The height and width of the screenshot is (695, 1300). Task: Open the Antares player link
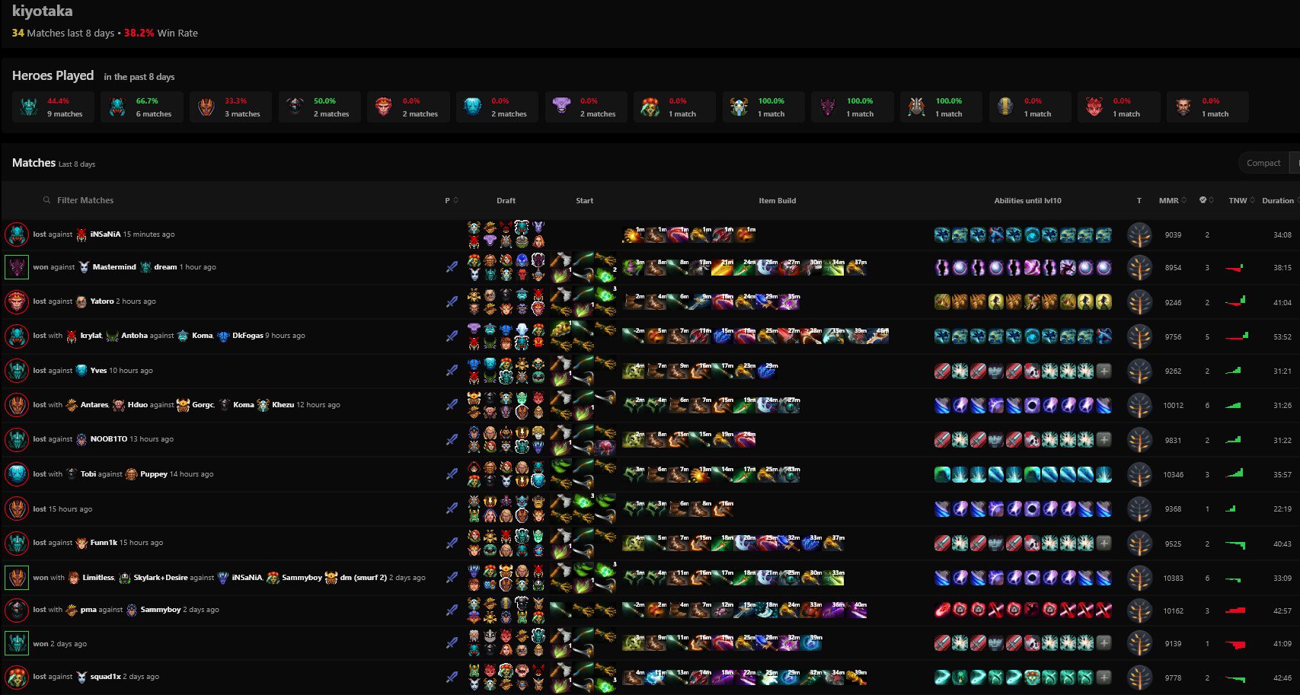[94, 405]
